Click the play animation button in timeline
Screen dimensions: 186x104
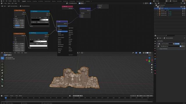(x=78, y=96)
